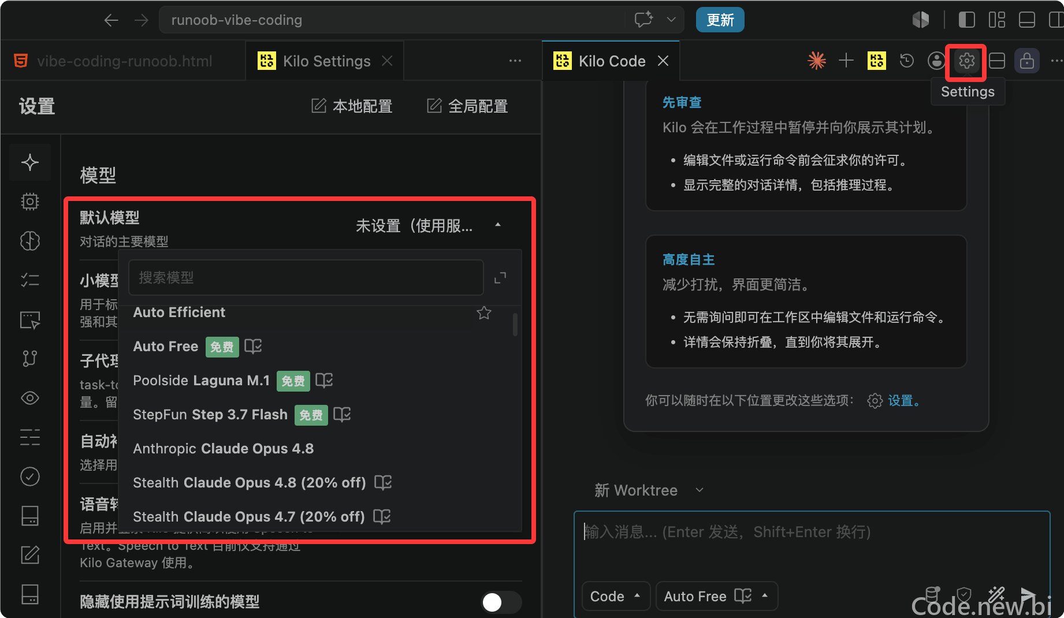Screen dimensions: 1064x618
Task: Close the Kilo Code panel tab
Action: (x=663, y=61)
